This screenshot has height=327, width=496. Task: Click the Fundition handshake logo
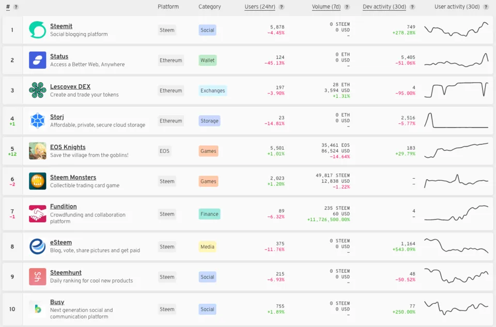[x=37, y=214]
